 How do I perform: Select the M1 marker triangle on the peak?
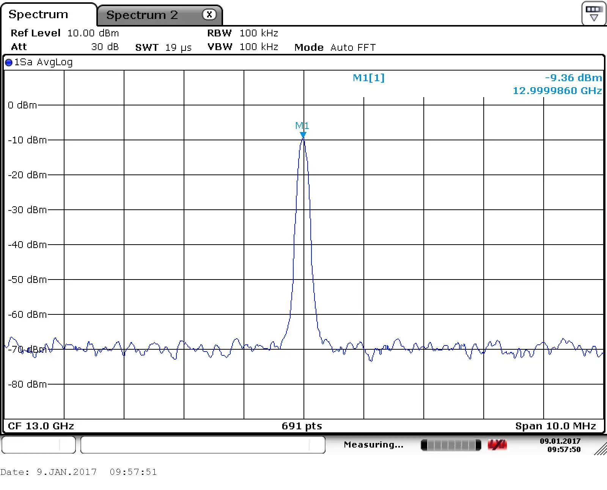303,135
